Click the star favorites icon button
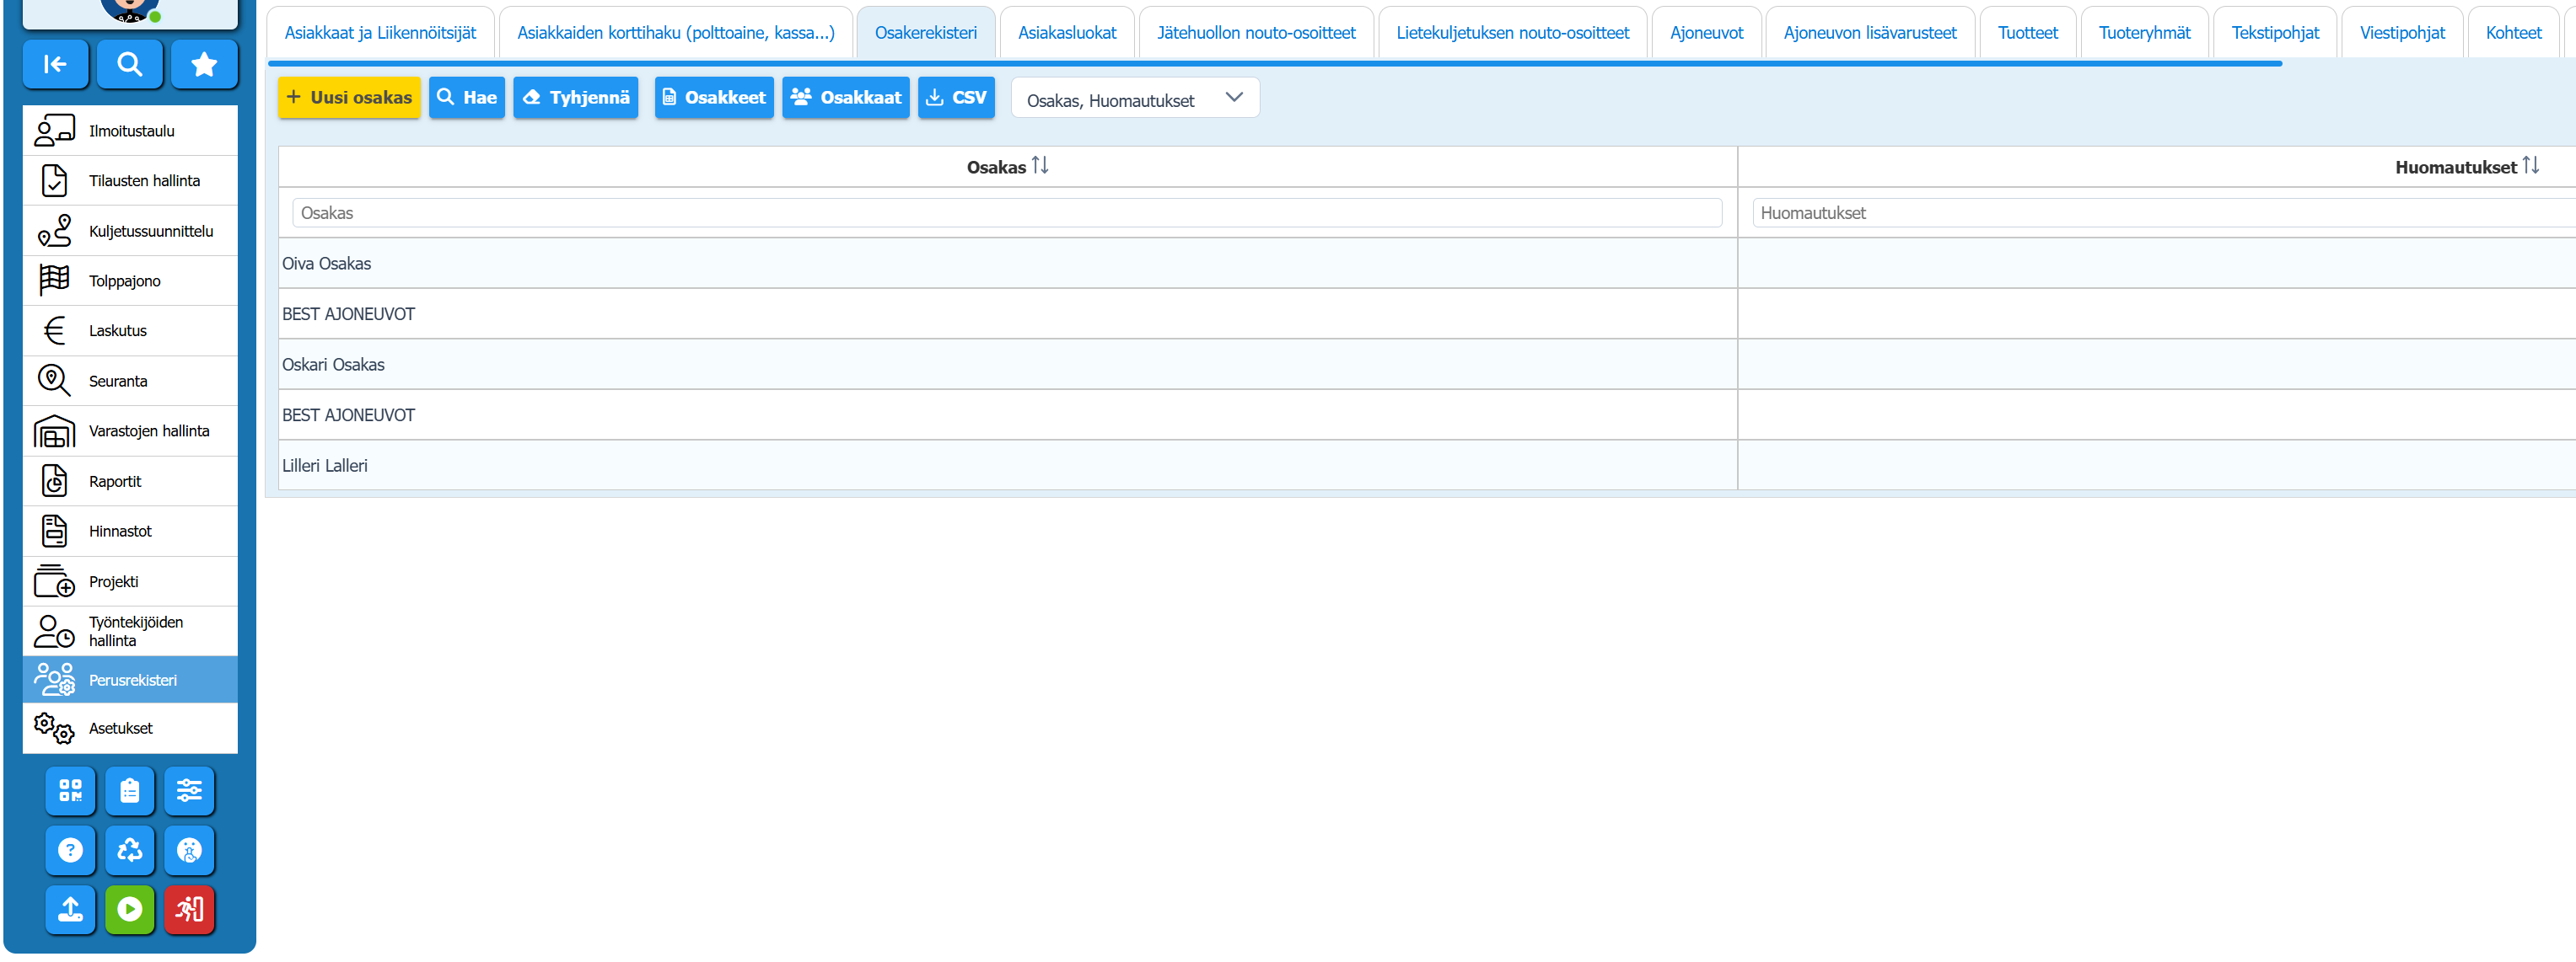2576x962 pixels. (x=204, y=65)
